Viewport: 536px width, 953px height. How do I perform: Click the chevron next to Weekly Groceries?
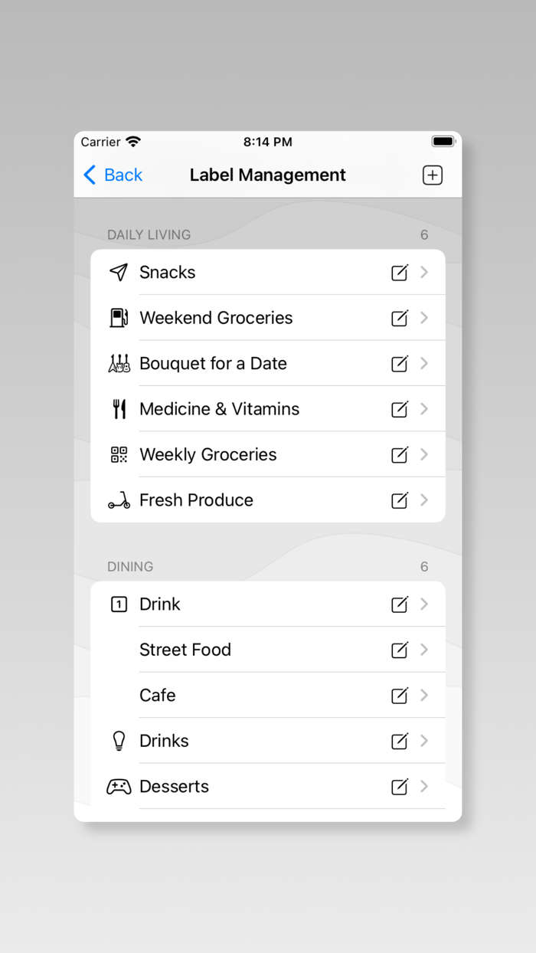424,454
